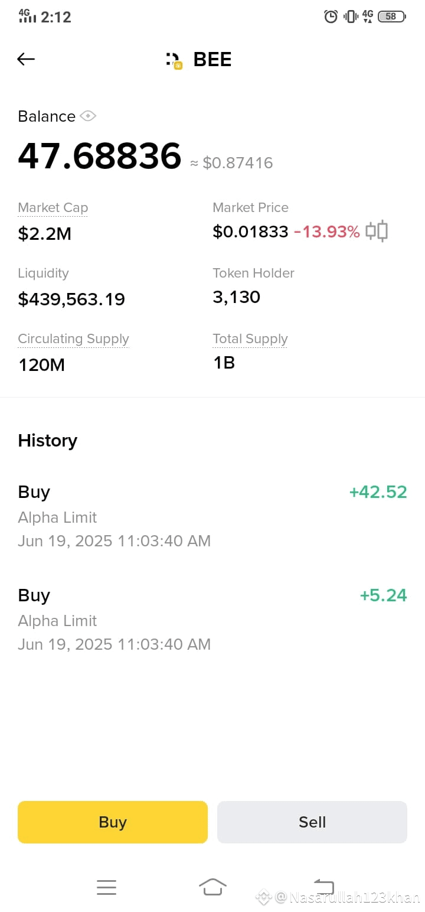Tap the 47.68836 balance amount
The image size is (425, 912).
[x=100, y=156]
